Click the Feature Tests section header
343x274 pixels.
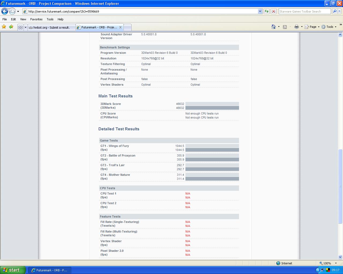(169, 216)
